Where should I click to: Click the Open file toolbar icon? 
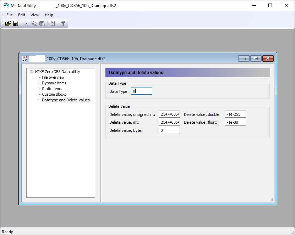click(x=8, y=23)
